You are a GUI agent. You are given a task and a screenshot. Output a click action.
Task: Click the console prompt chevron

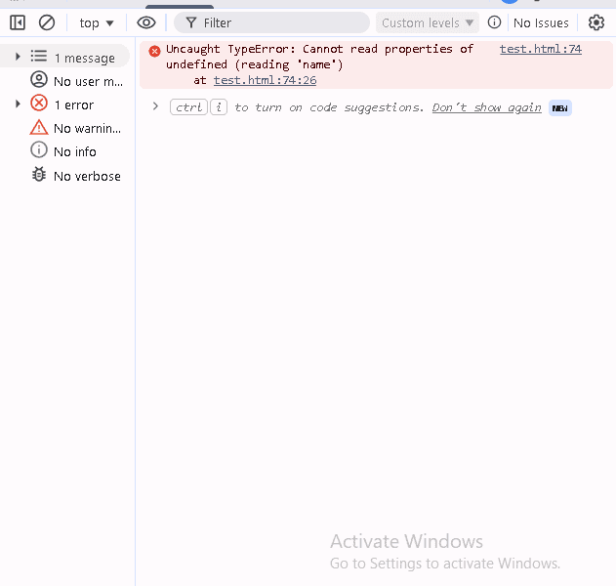point(154,106)
